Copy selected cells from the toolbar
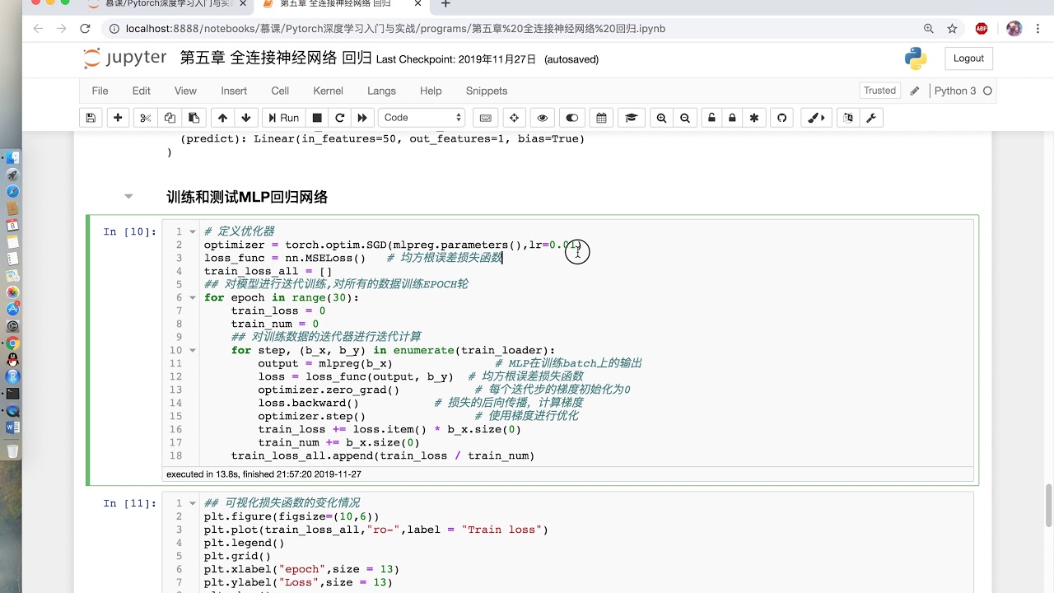 pos(170,118)
